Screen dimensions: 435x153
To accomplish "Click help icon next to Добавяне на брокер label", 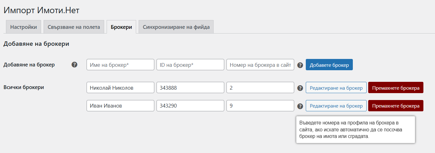I will pyautogui.click(x=74, y=65).
